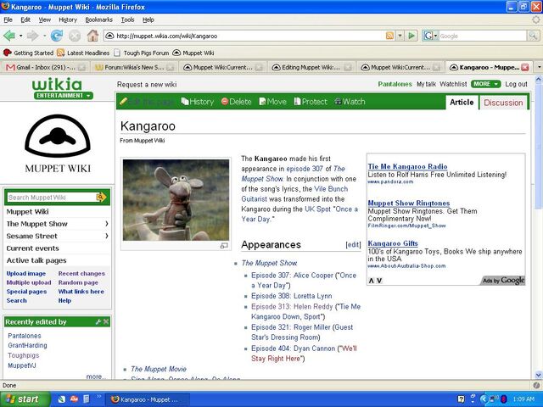Switch to the Editing Muppet Wiki tab

point(311,68)
